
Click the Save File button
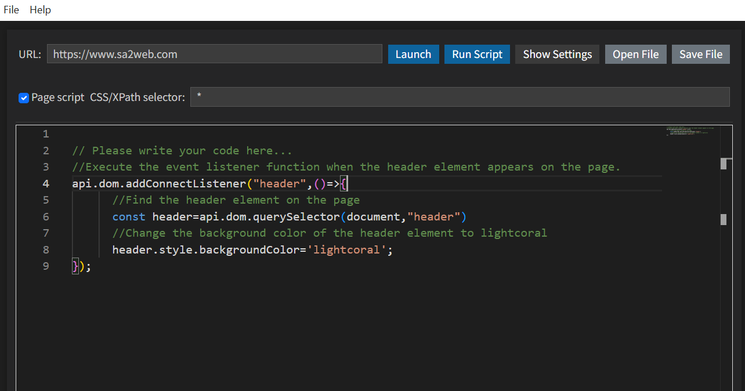[x=701, y=54]
